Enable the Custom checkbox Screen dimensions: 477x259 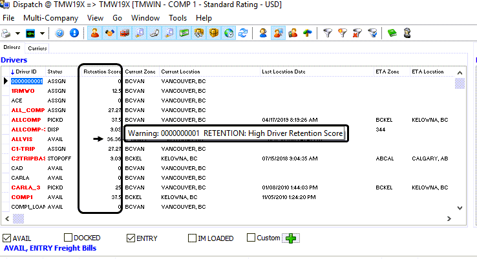point(251,237)
